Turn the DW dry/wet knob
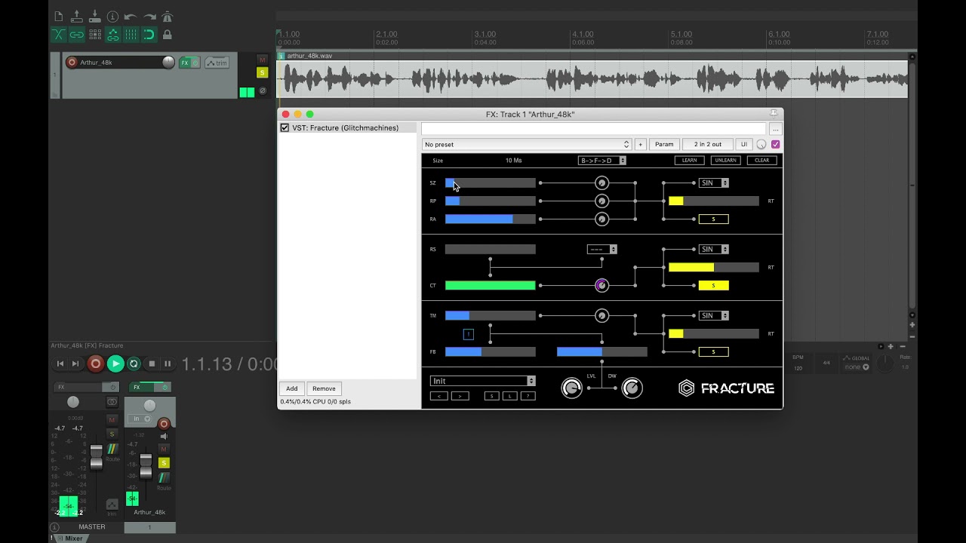The height and width of the screenshot is (543, 966). pos(632,388)
